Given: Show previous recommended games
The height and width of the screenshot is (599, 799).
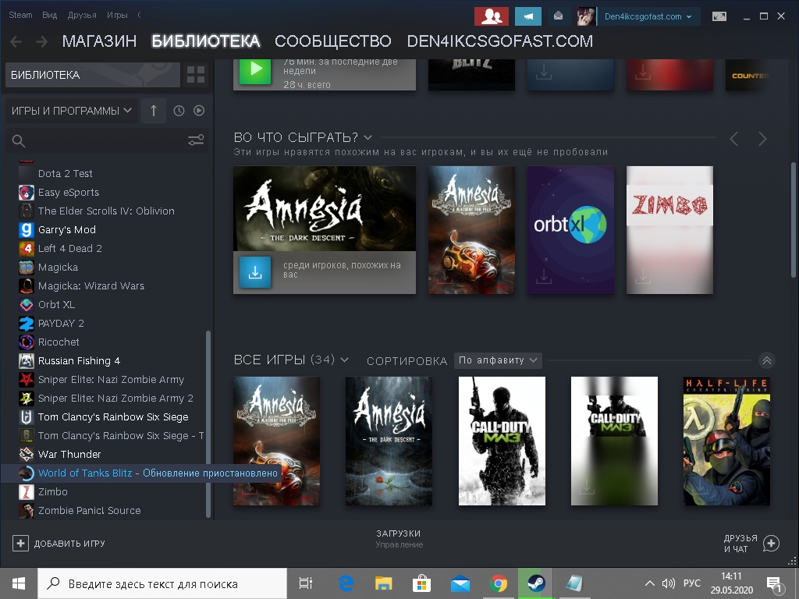Looking at the screenshot, I should click(733, 139).
